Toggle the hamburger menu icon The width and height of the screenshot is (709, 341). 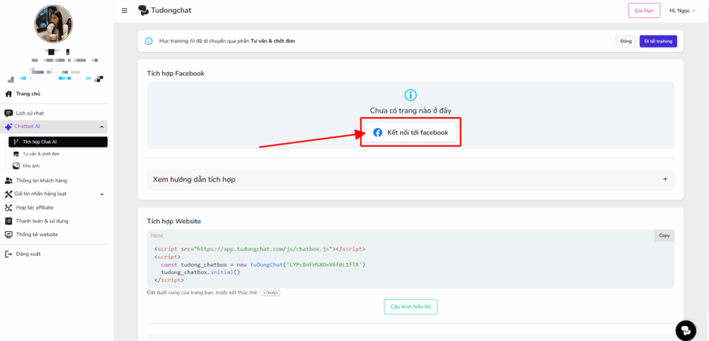pyautogui.click(x=124, y=10)
